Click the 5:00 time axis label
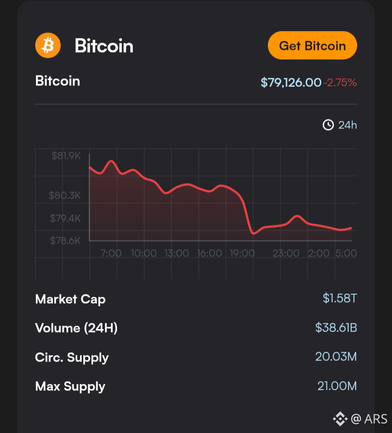This screenshot has width=392, height=433. [x=346, y=253]
